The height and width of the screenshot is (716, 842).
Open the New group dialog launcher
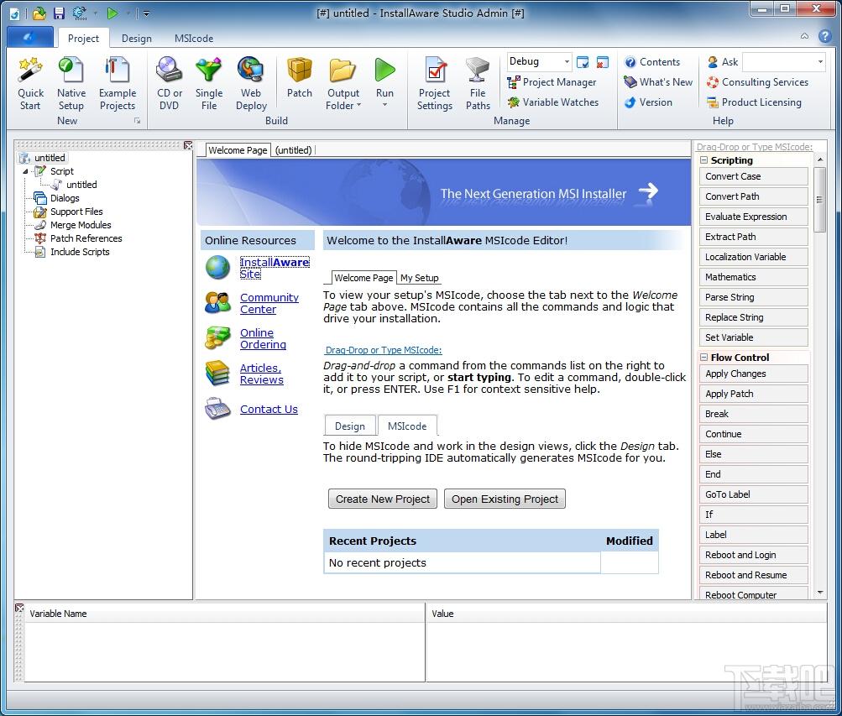[x=138, y=122]
